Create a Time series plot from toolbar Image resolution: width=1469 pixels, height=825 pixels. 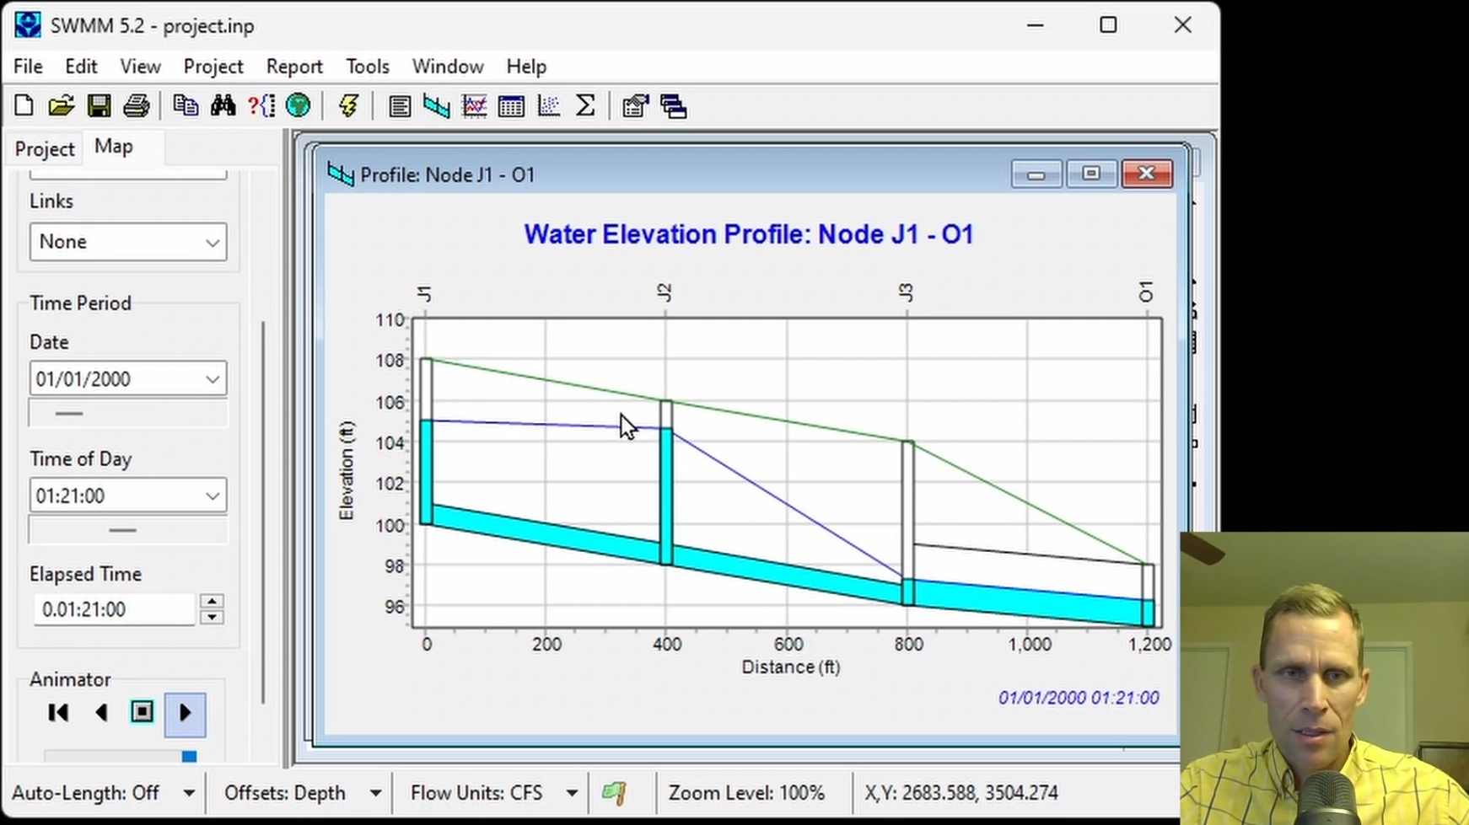coord(474,106)
